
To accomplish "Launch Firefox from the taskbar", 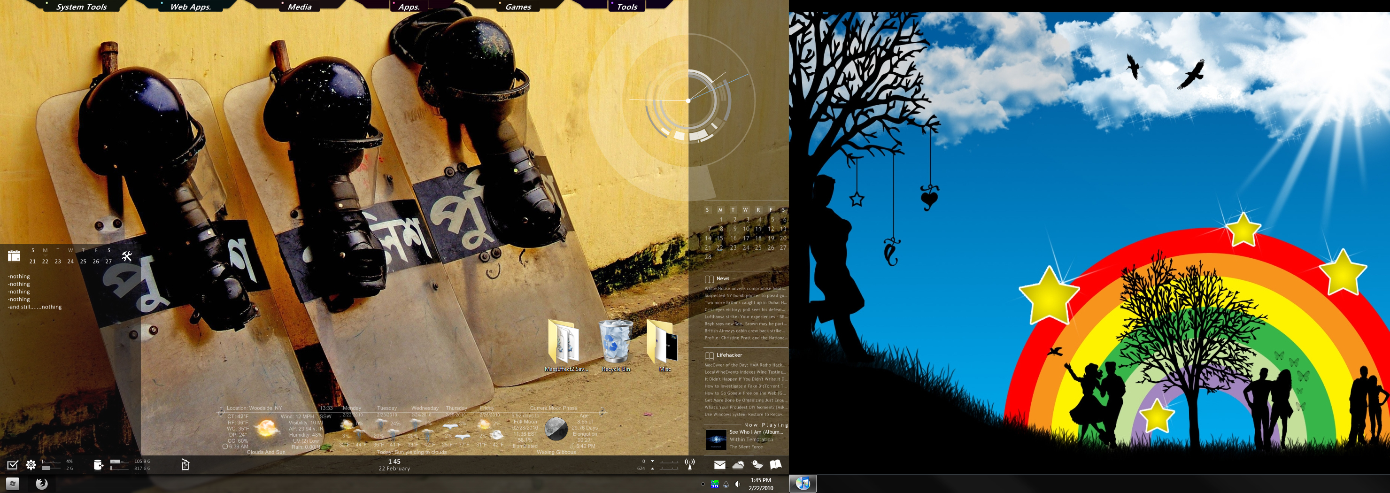I will (x=41, y=484).
